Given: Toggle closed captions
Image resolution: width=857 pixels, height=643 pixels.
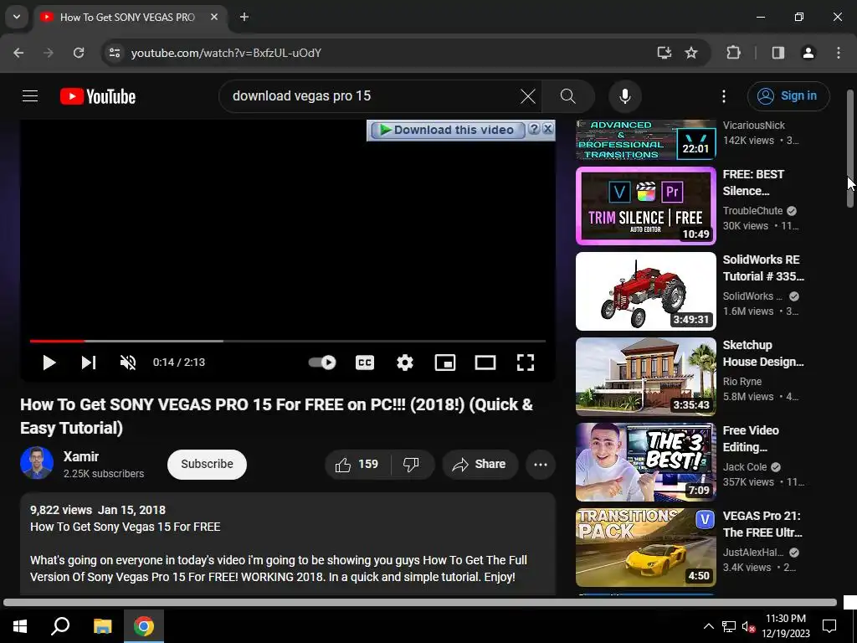Looking at the screenshot, I should 365,363.
